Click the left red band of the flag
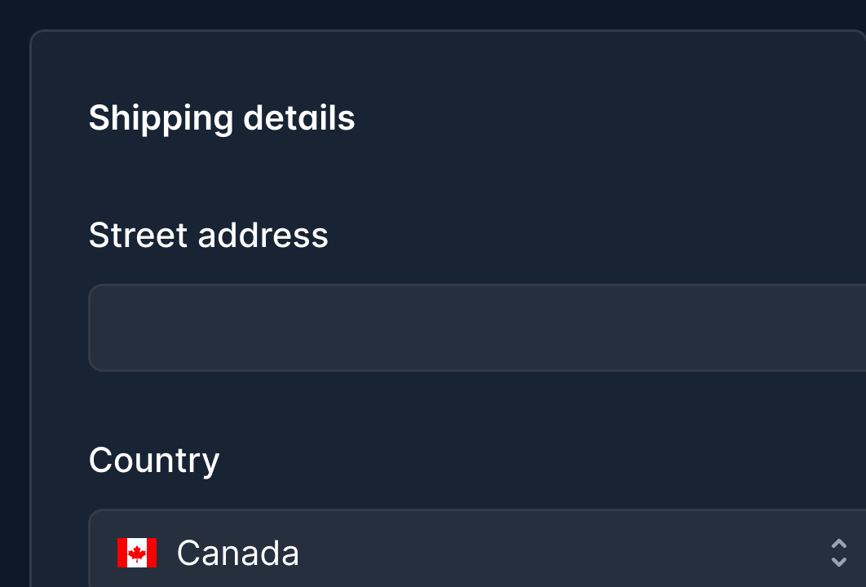 point(122,553)
